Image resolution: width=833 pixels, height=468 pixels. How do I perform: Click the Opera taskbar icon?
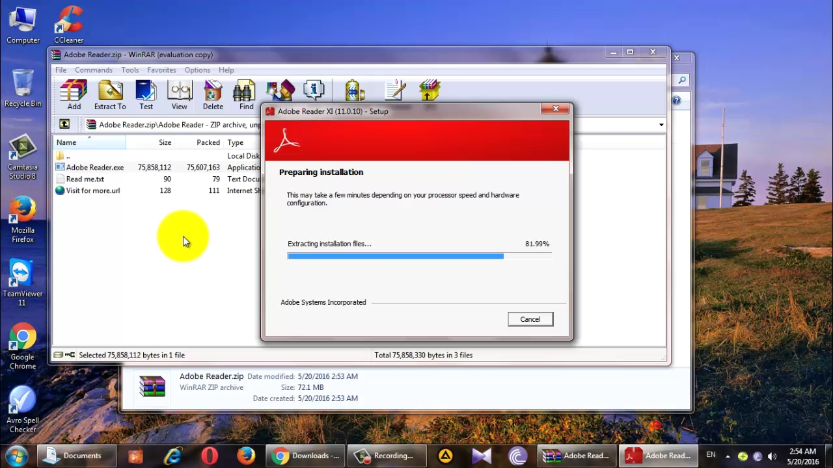coord(210,456)
